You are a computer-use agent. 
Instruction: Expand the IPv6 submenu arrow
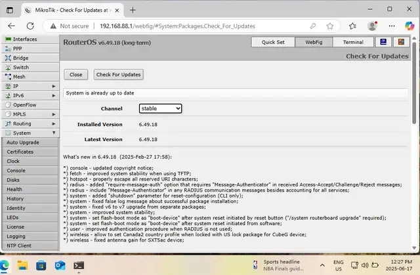click(54, 96)
